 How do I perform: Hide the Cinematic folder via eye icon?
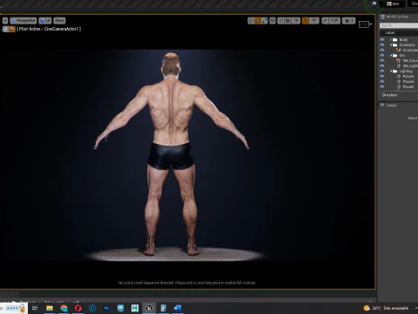click(382, 44)
